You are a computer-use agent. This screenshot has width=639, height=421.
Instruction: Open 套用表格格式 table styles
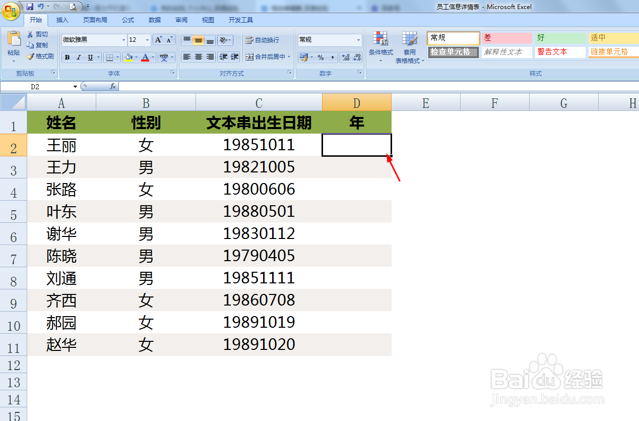pos(410,47)
